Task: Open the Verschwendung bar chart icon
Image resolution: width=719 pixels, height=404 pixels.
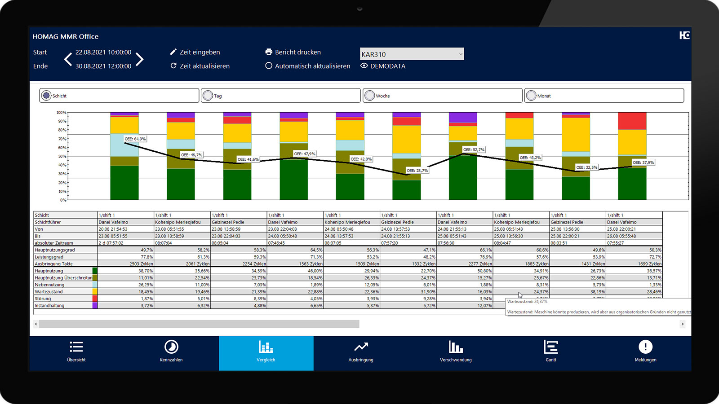Action: pos(456,347)
